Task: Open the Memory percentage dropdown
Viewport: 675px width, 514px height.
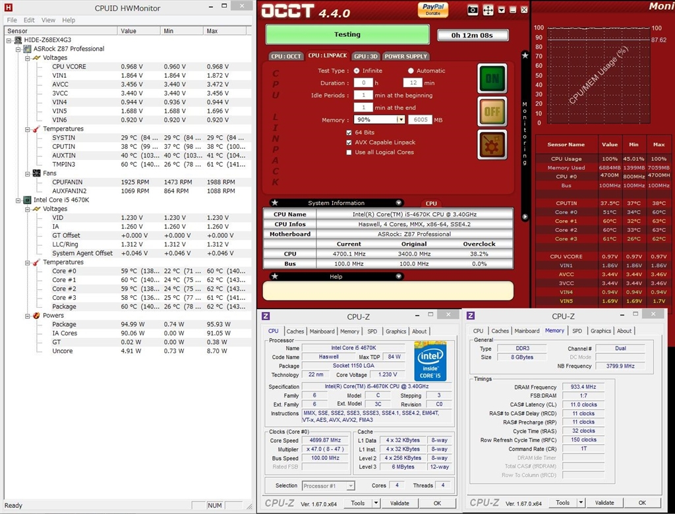Action: point(400,120)
